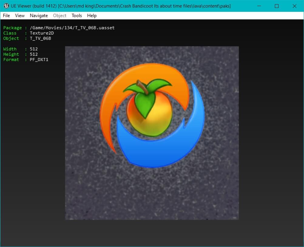The image size is (304, 247).
Task: Open the Tools menu
Action: pos(77,15)
